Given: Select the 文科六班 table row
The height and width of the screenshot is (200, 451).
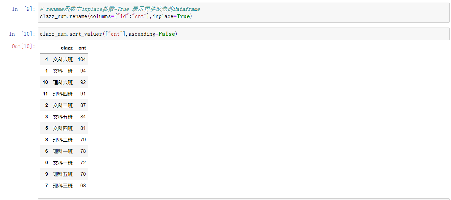Looking at the screenshot, I should point(64,59).
